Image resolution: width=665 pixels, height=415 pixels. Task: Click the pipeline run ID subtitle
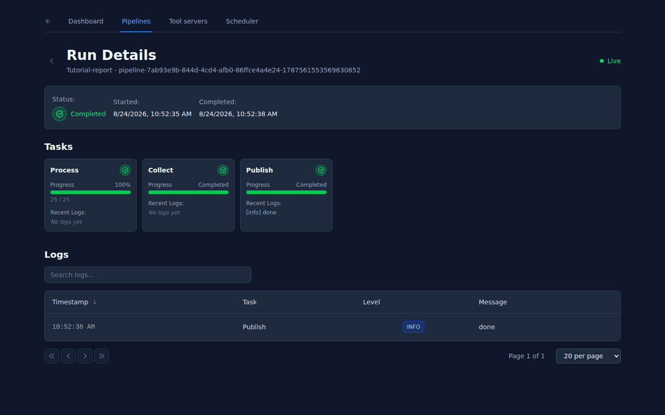click(x=213, y=70)
